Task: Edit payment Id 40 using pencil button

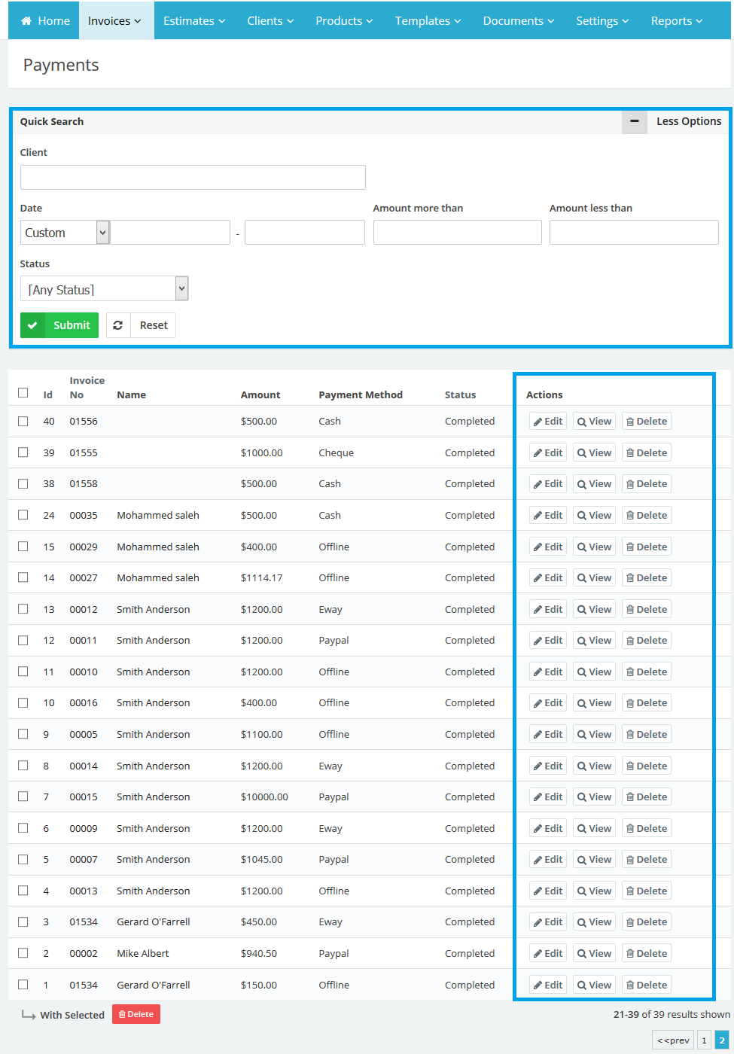Action: click(548, 422)
